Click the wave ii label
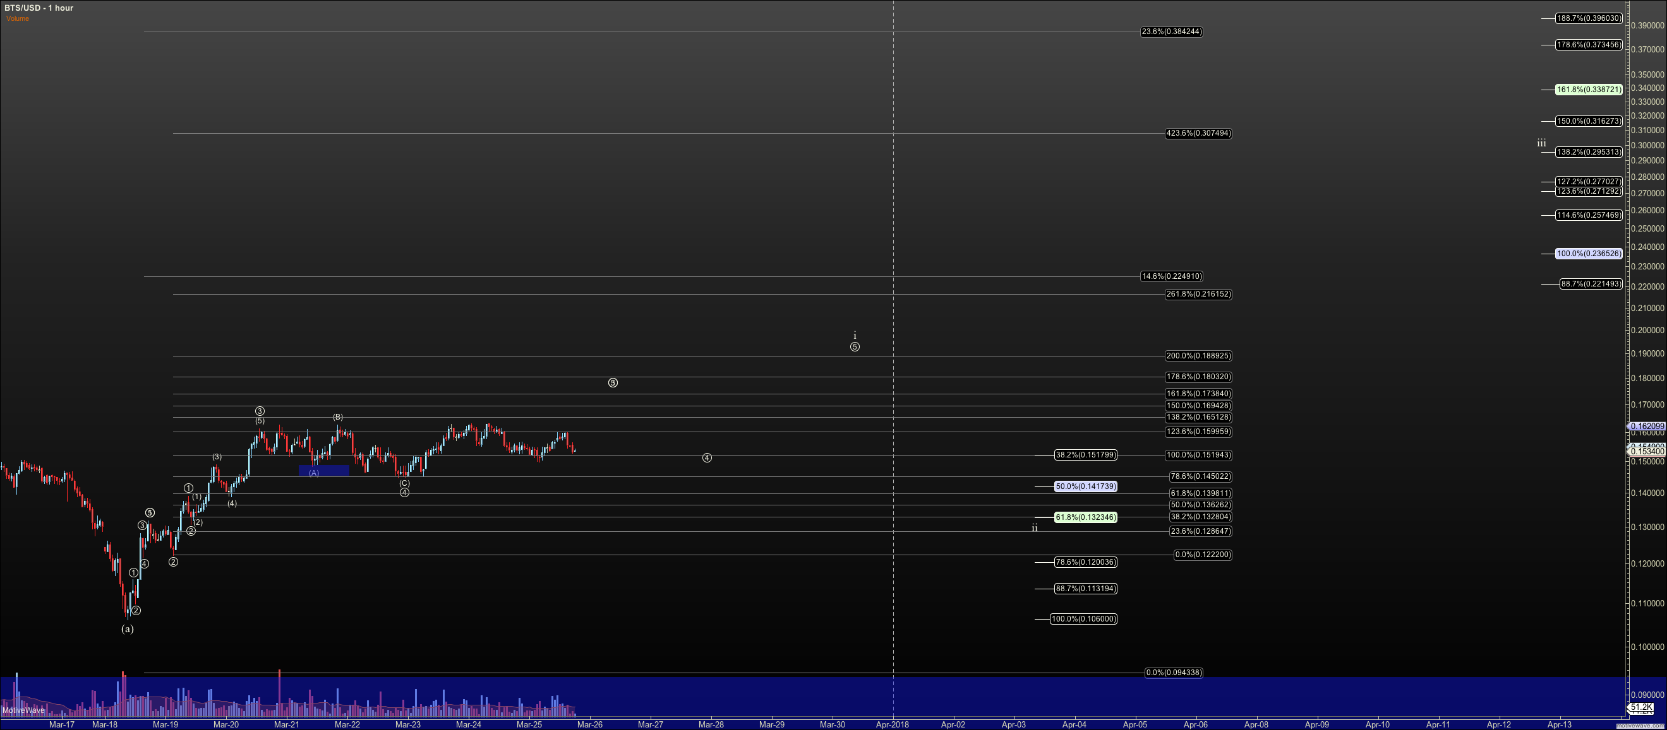Screen dimensions: 1667x730 (1034, 528)
